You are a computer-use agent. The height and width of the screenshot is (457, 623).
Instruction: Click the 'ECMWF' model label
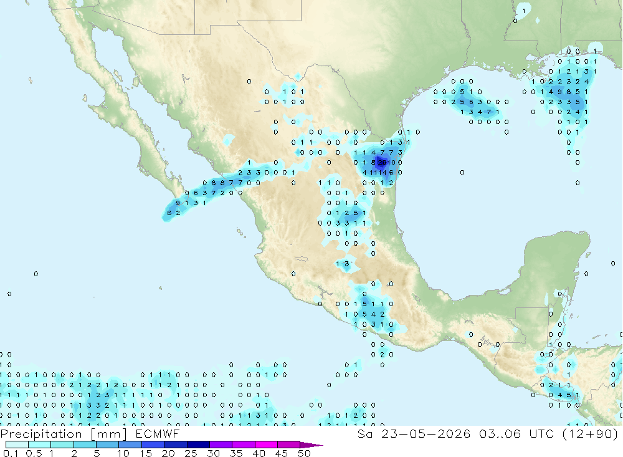[158, 433]
